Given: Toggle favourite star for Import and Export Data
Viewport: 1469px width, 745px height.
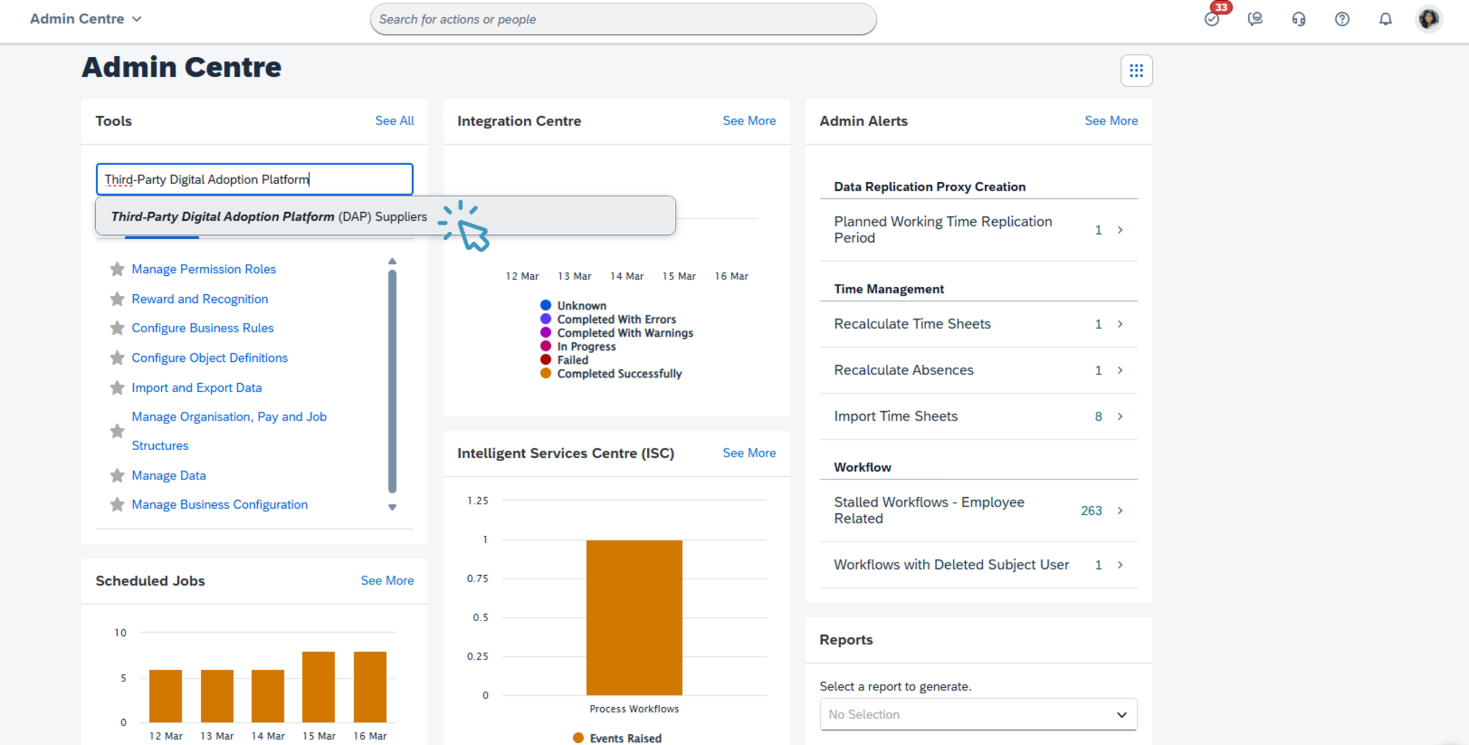Looking at the screenshot, I should coord(117,388).
